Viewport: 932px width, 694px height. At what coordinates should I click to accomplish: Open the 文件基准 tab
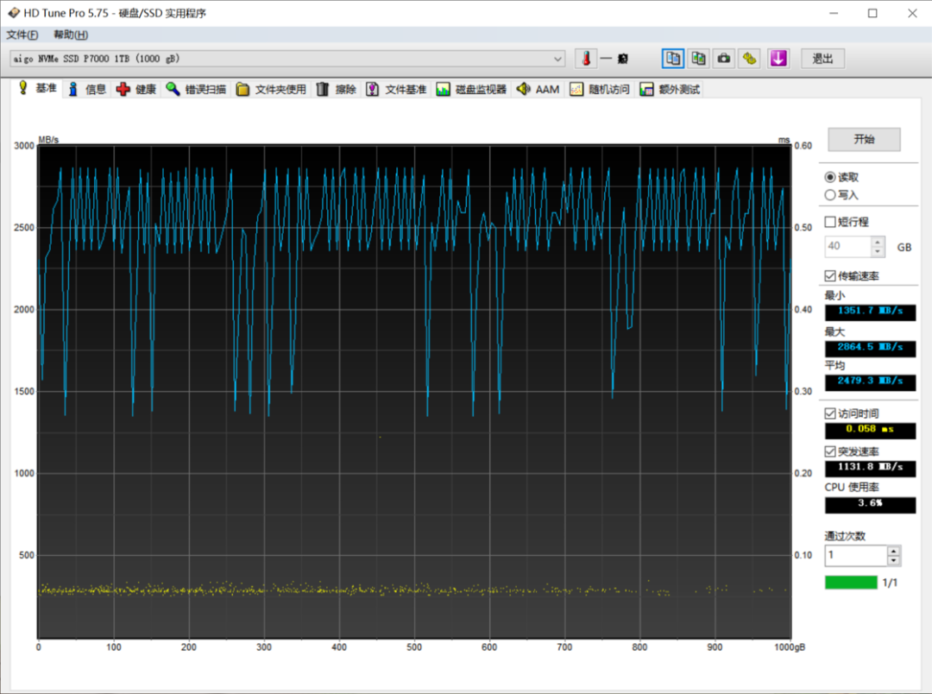point(396,89)
